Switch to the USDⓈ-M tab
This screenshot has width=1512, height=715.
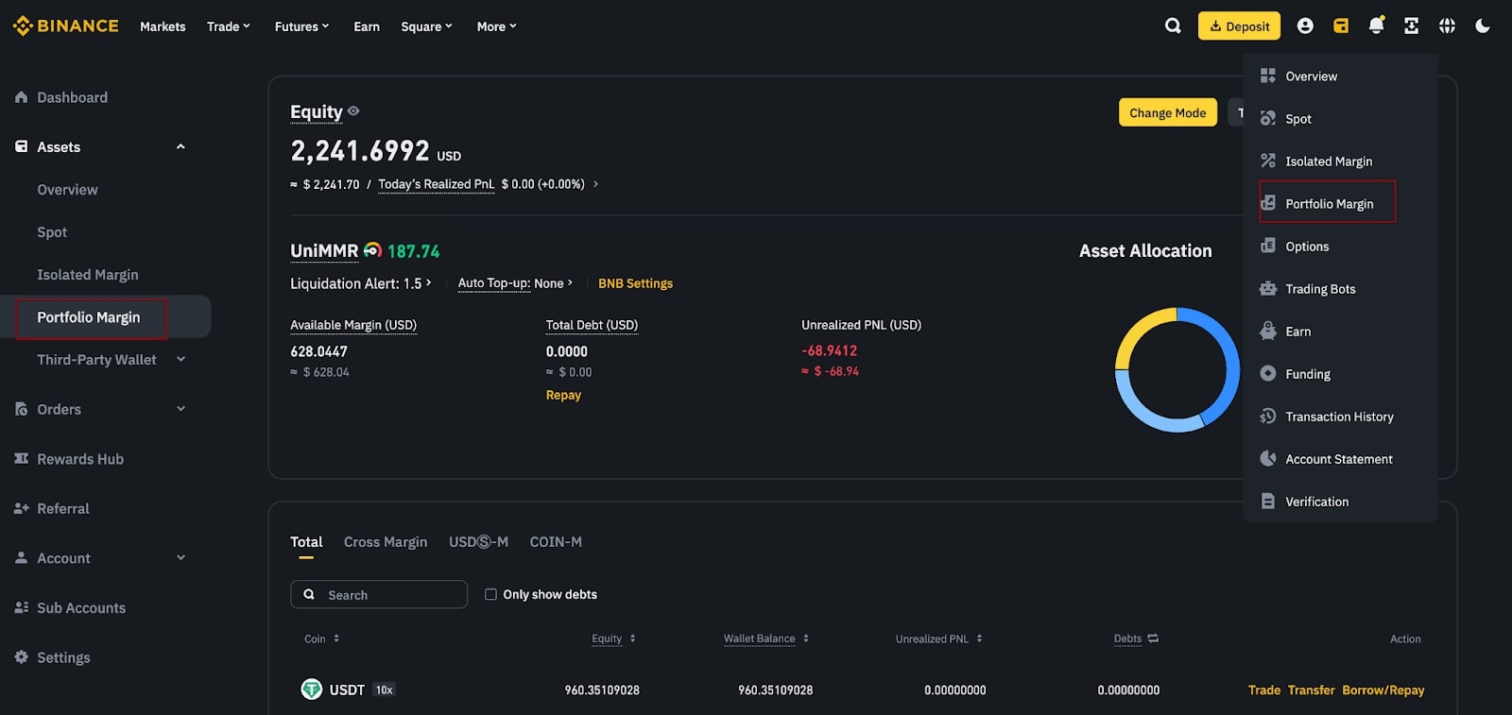pyautogui.click(x=478, y=542)
